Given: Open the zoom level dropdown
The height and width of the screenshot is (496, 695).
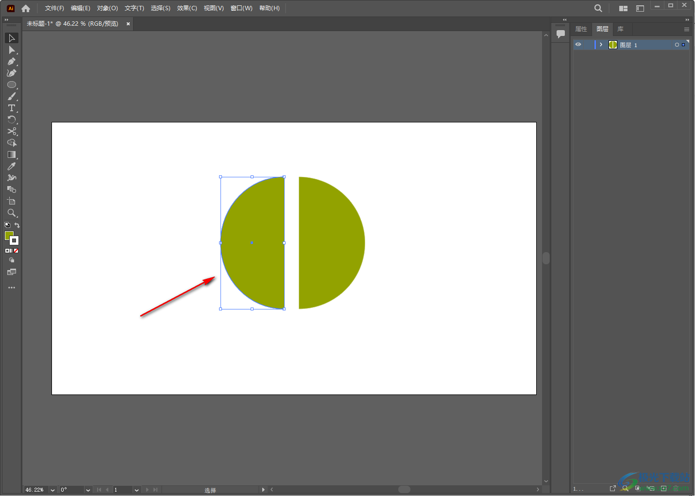Looking at the screenshot, I should pyautogui.click(x=52, y=490).
